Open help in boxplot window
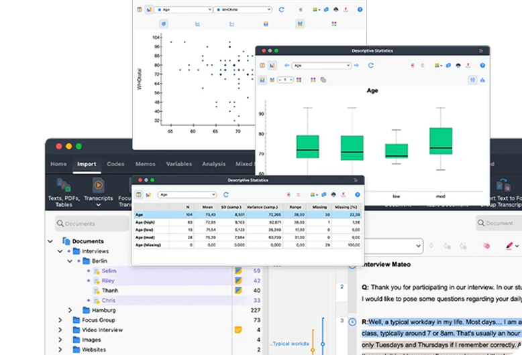 click(482, 66)
